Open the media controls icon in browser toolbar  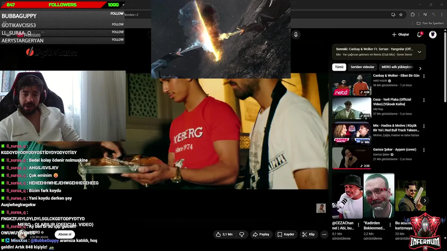425,15
